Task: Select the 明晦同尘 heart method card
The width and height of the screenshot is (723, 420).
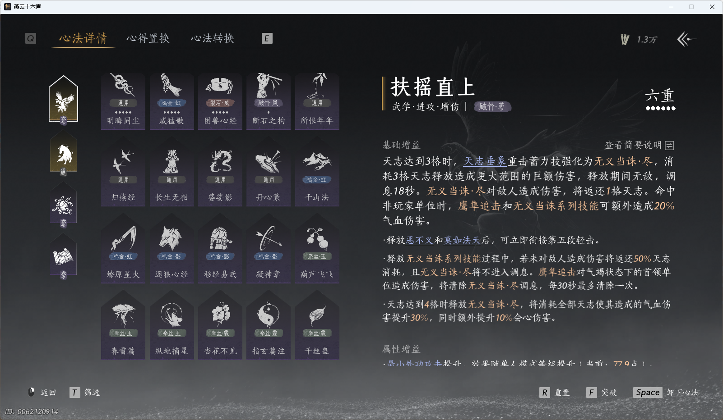Action: coord(123,101)
